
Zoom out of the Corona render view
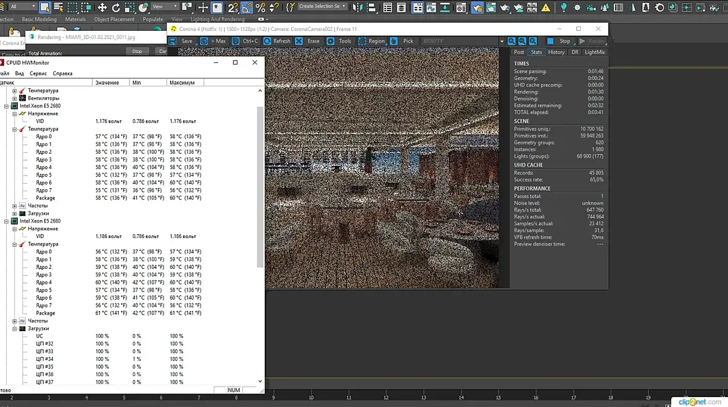[522, 41]
